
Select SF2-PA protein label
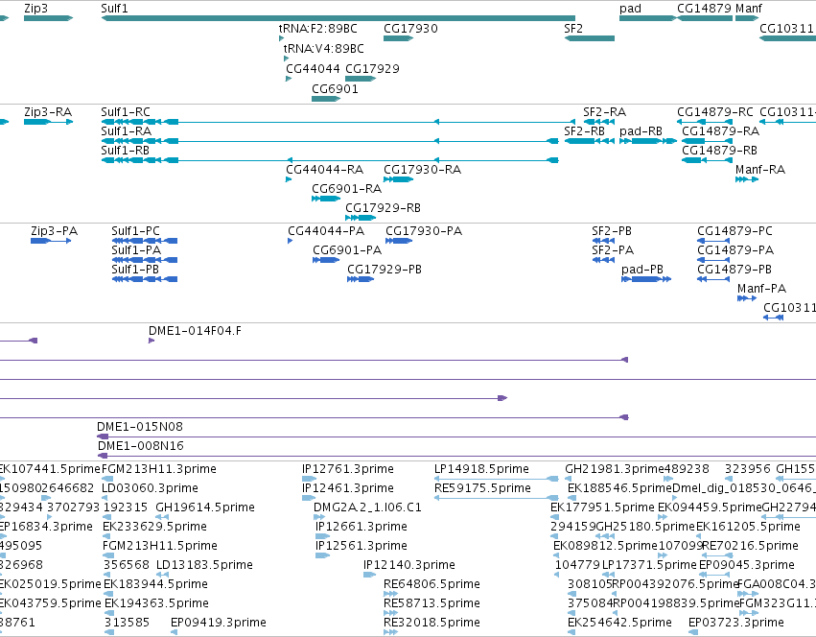pos(613,250)
